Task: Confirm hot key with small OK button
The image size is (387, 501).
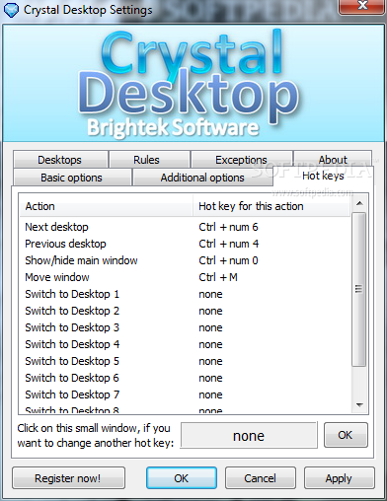Action: [x=346, y=435]
